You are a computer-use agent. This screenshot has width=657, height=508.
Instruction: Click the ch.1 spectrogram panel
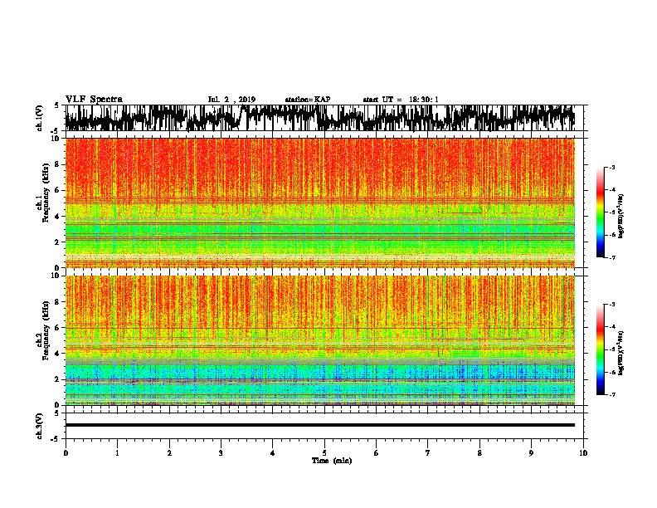[x=320, y=203]
